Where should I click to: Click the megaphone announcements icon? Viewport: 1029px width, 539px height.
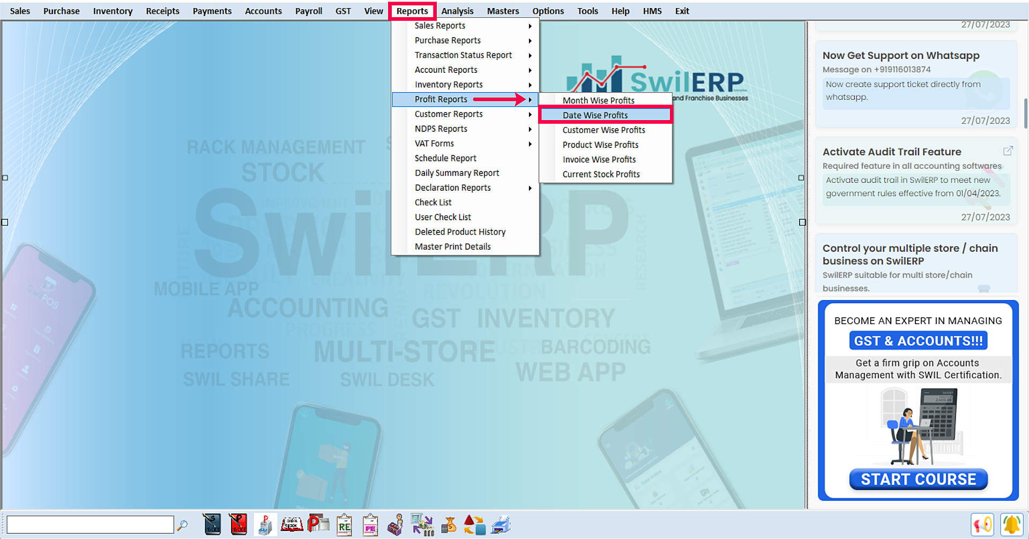coord(982,525)
